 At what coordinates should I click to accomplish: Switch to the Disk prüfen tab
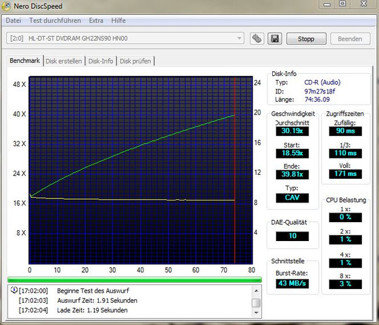(x=135, y=61)
